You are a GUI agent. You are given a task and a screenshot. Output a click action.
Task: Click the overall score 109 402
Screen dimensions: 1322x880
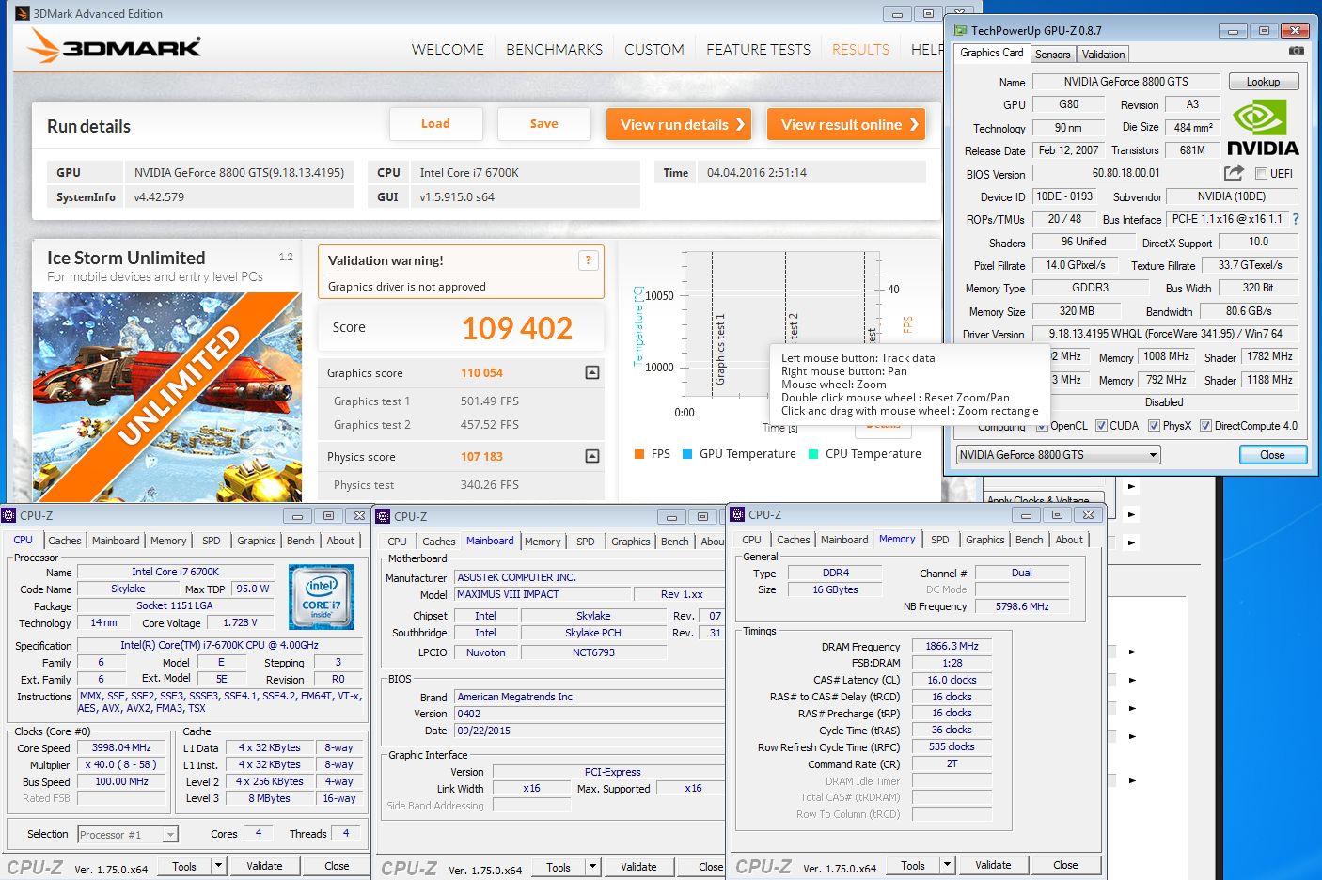click(517, 328)
